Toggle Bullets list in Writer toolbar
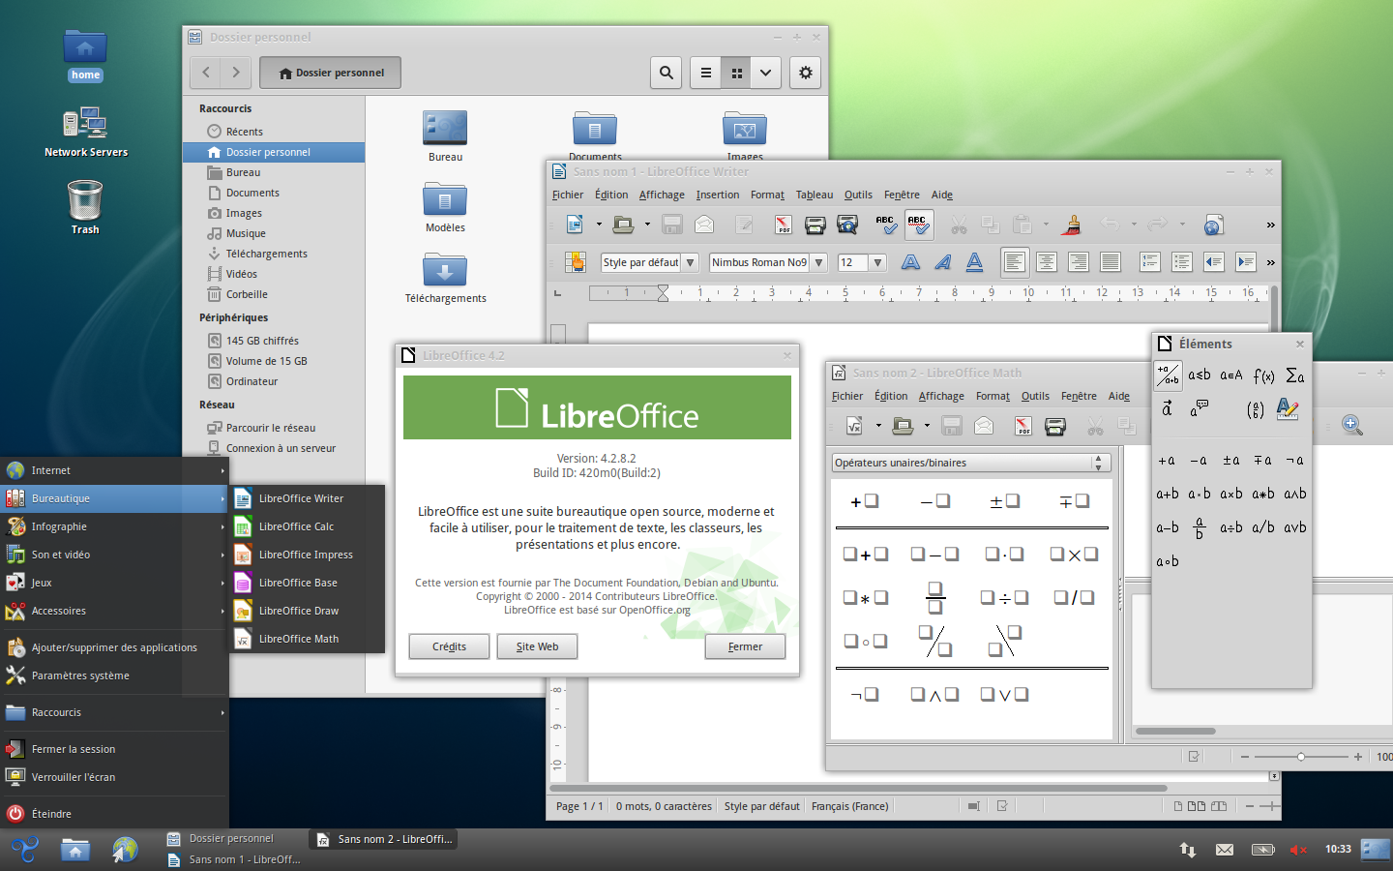The height and width of the screenshot is (871, 1393). coord(1181,262)
